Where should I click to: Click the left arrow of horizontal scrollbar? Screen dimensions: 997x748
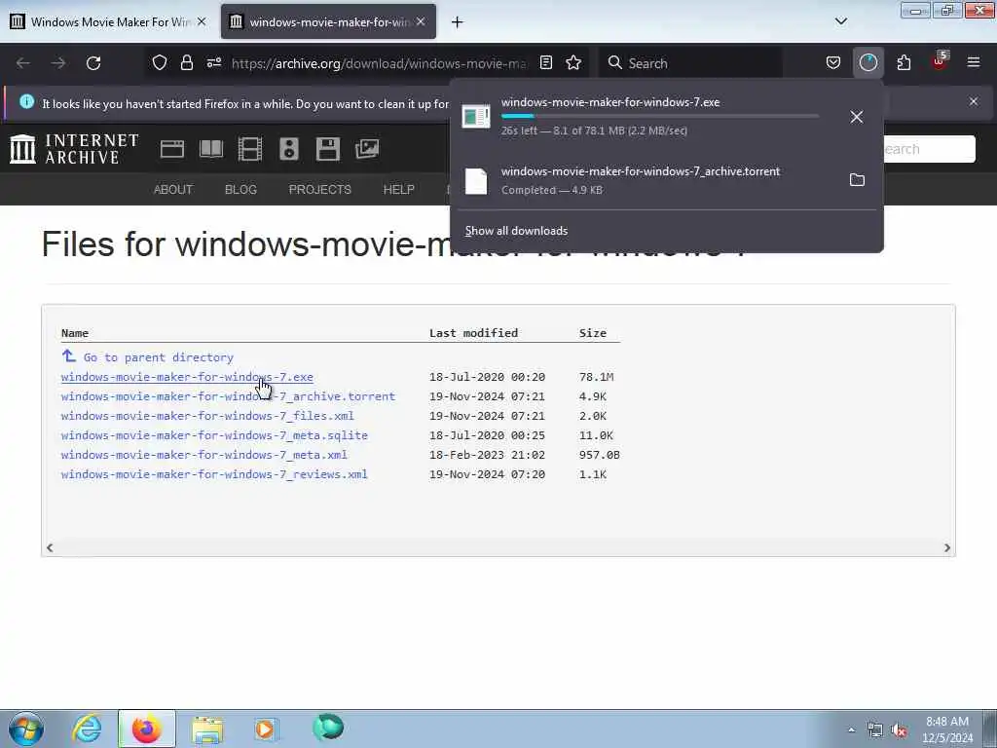pyautogui.click(x=50, y=547)
